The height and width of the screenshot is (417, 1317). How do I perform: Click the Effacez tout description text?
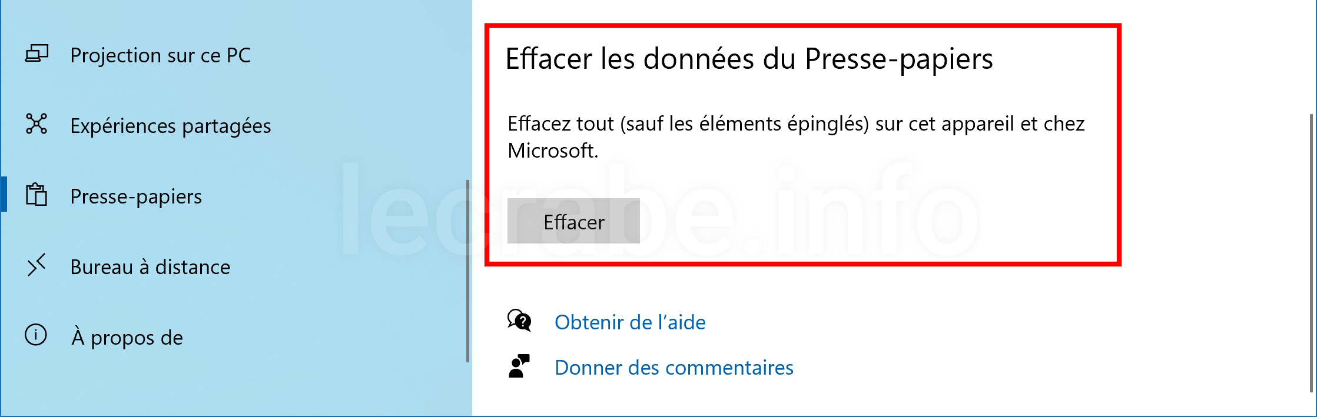pyautogui.click(x=796, y=137)
